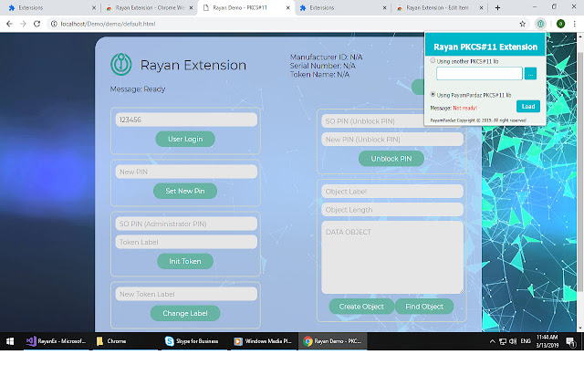Viewport: 584px width, 365px height.
Task: Focus the New PIN input field
Action: coord(186,172)
